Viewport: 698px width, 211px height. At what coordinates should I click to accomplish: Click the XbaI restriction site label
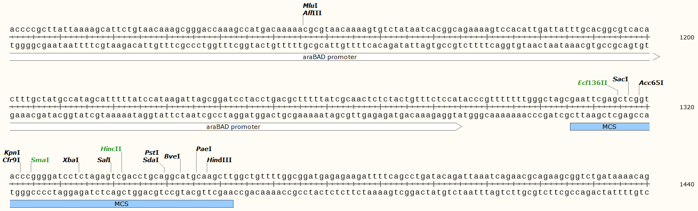coord(71,160)
